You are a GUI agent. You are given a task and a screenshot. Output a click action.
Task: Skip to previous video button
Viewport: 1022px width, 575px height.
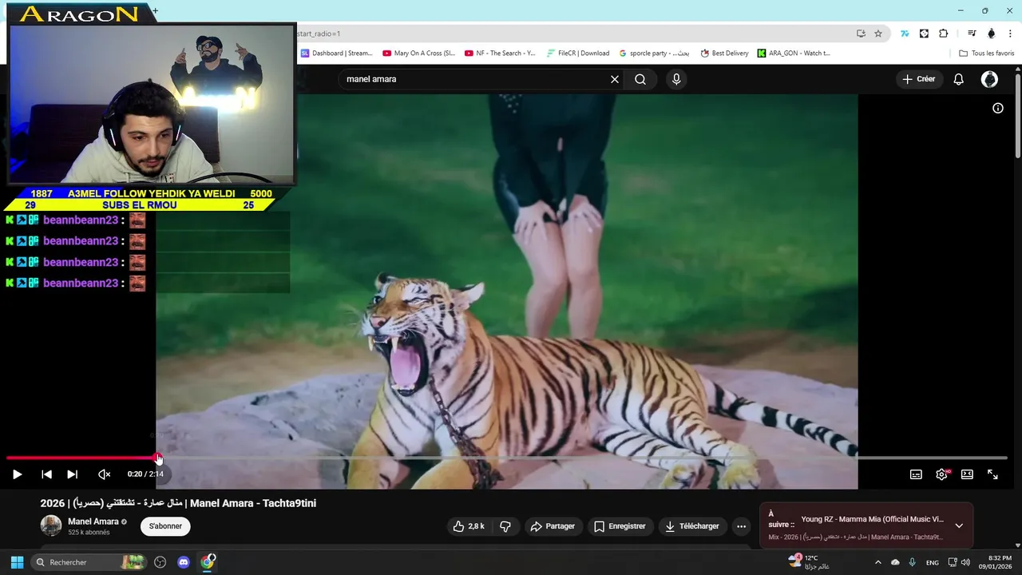coord(46,474)
